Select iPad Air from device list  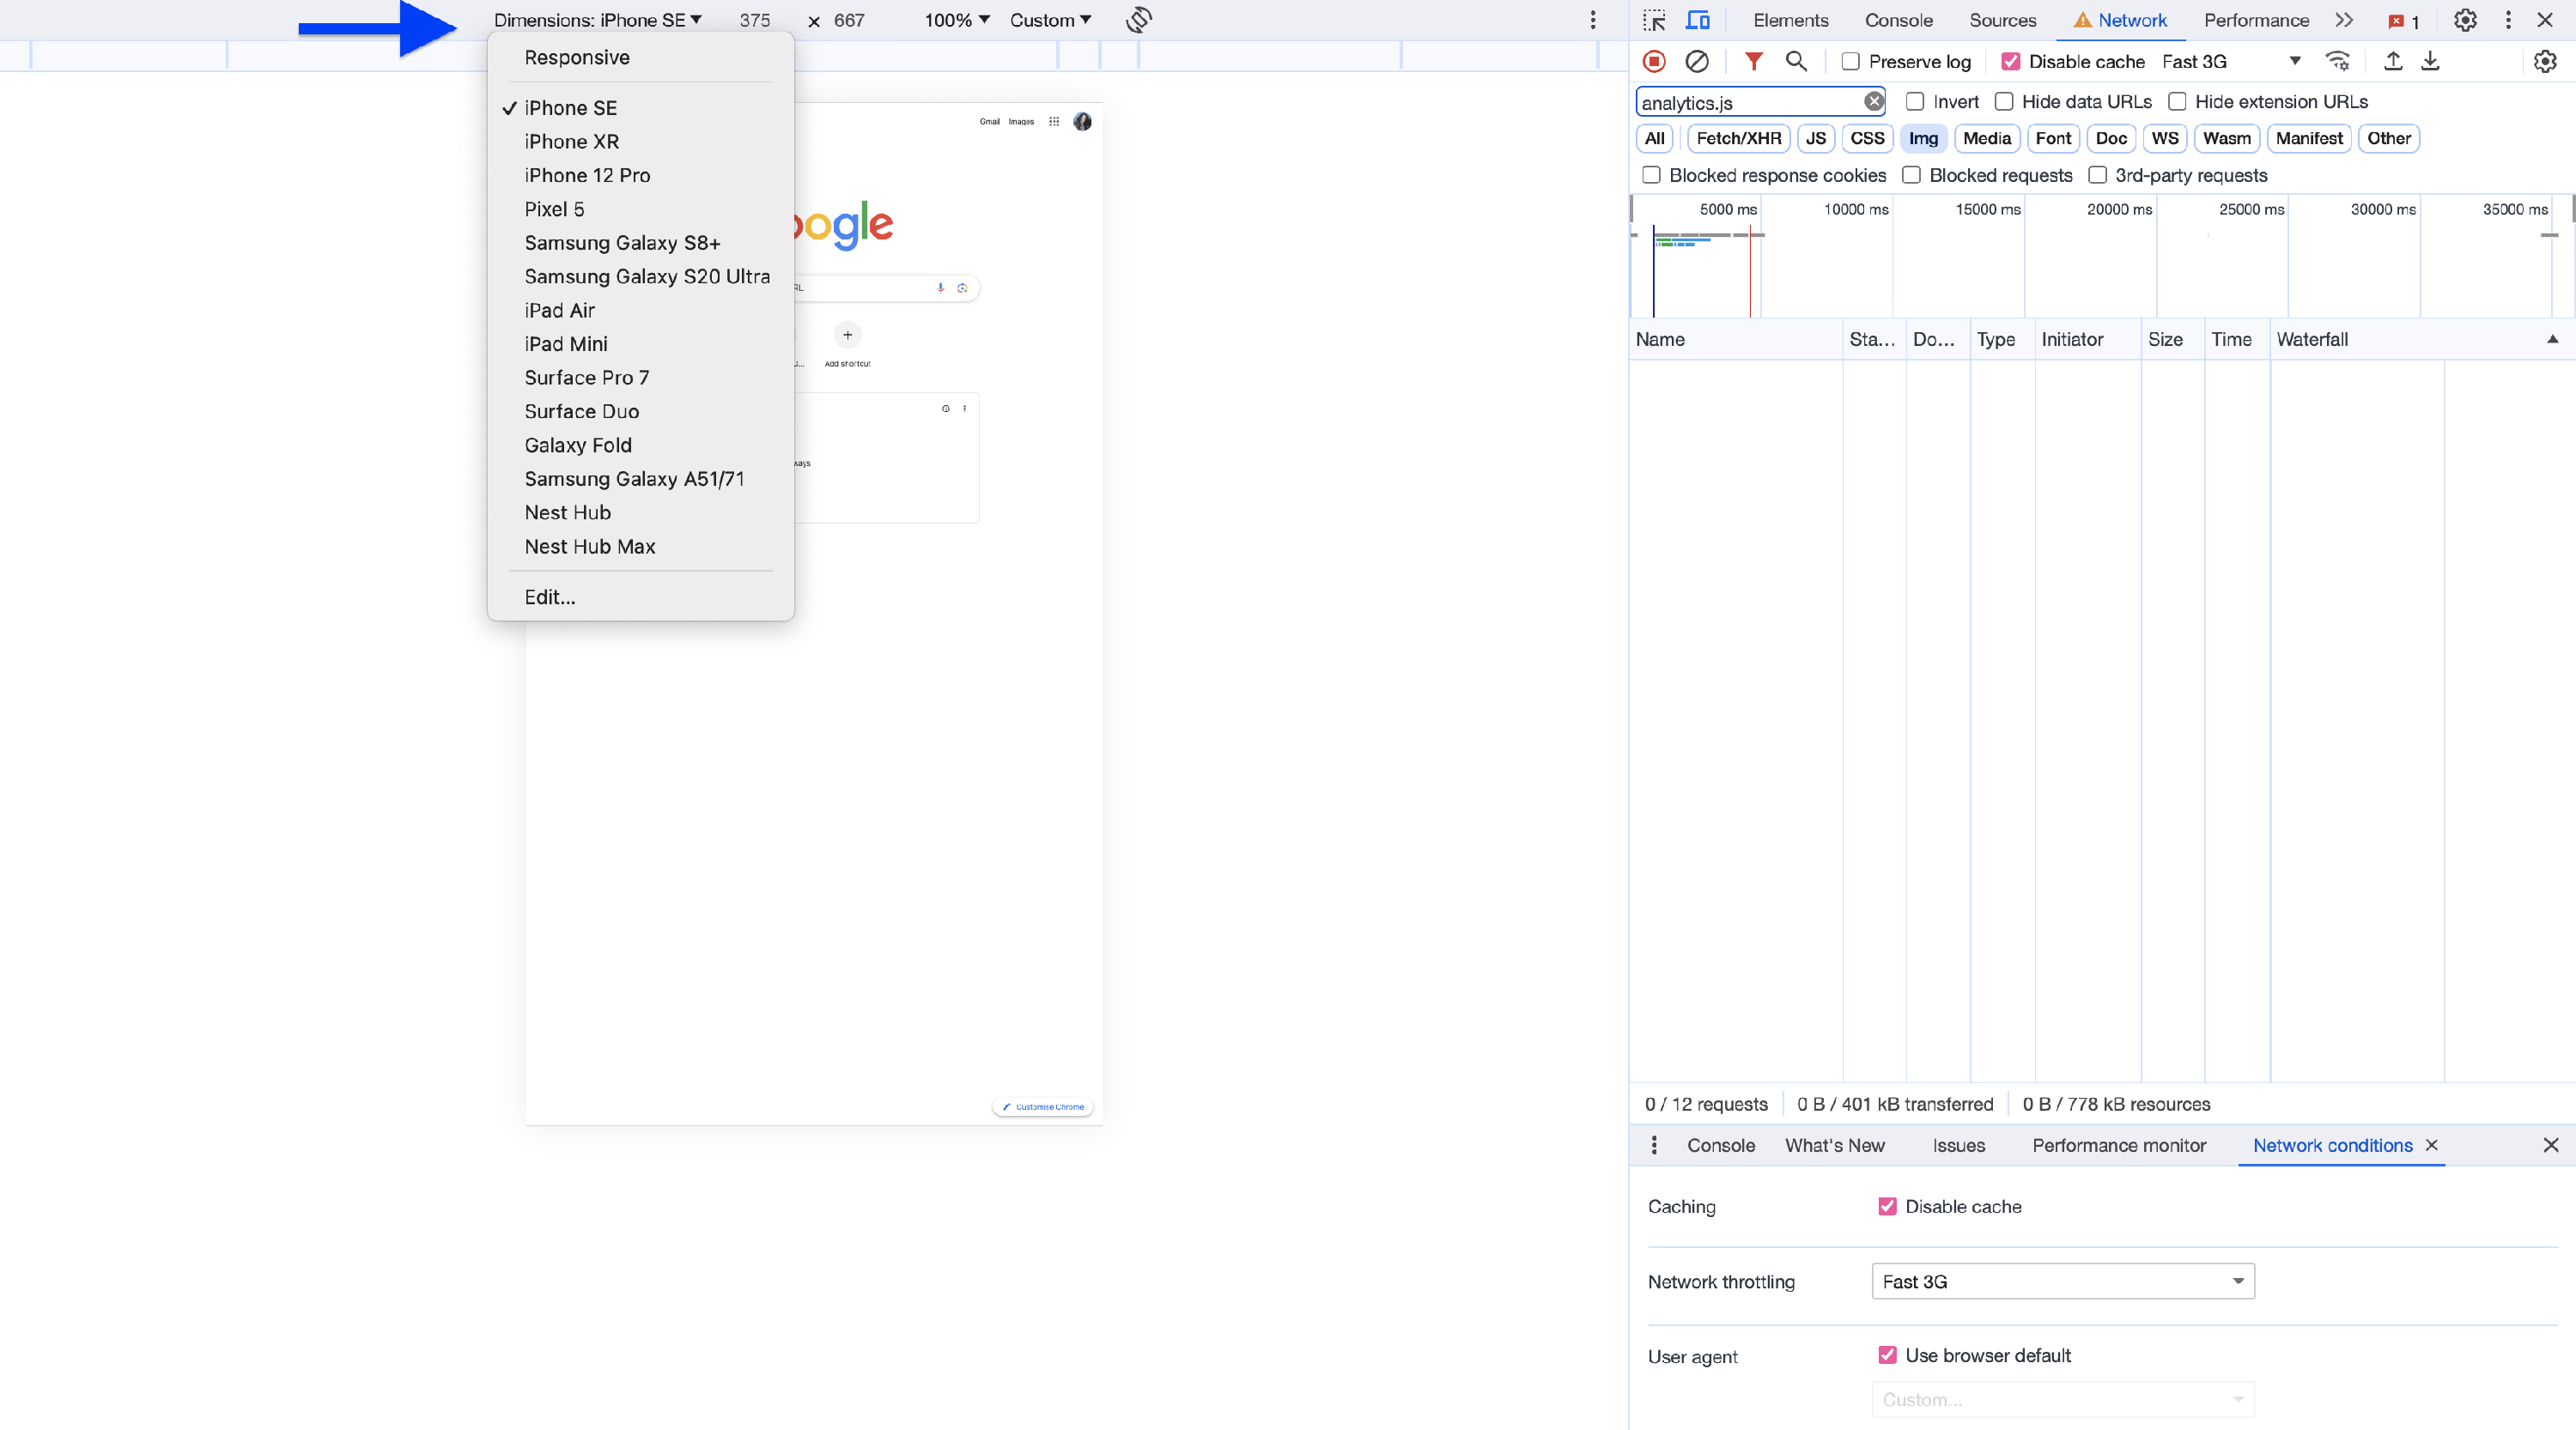pos(559,311)
